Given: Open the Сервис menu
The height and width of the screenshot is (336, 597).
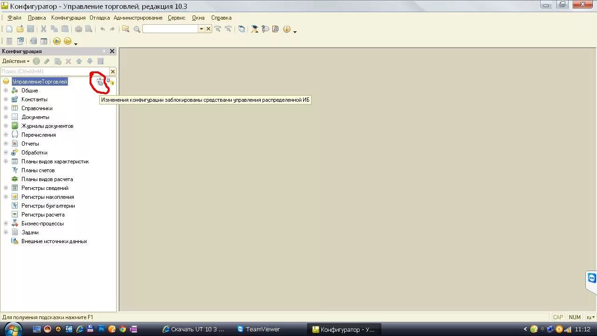Looking at the screenshot, I should pyautogui.click(x=177, y=18).
